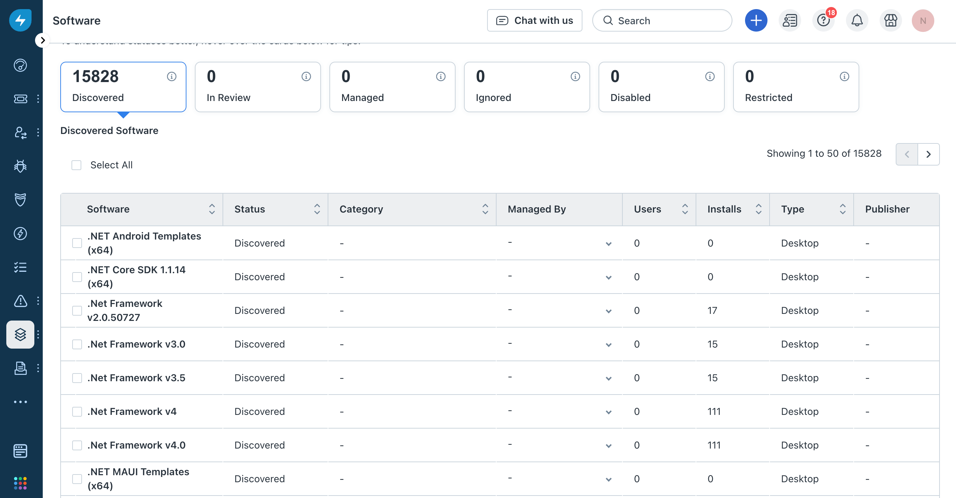Click the Discovered card info icon
Viewport: 956px width, 498px height.
pos(171,76)
